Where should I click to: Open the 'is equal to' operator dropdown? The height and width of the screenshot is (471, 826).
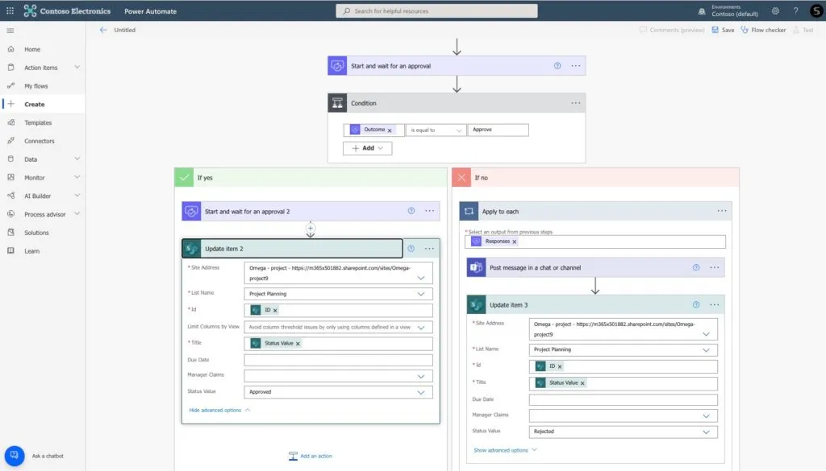(x=436, y=130)
